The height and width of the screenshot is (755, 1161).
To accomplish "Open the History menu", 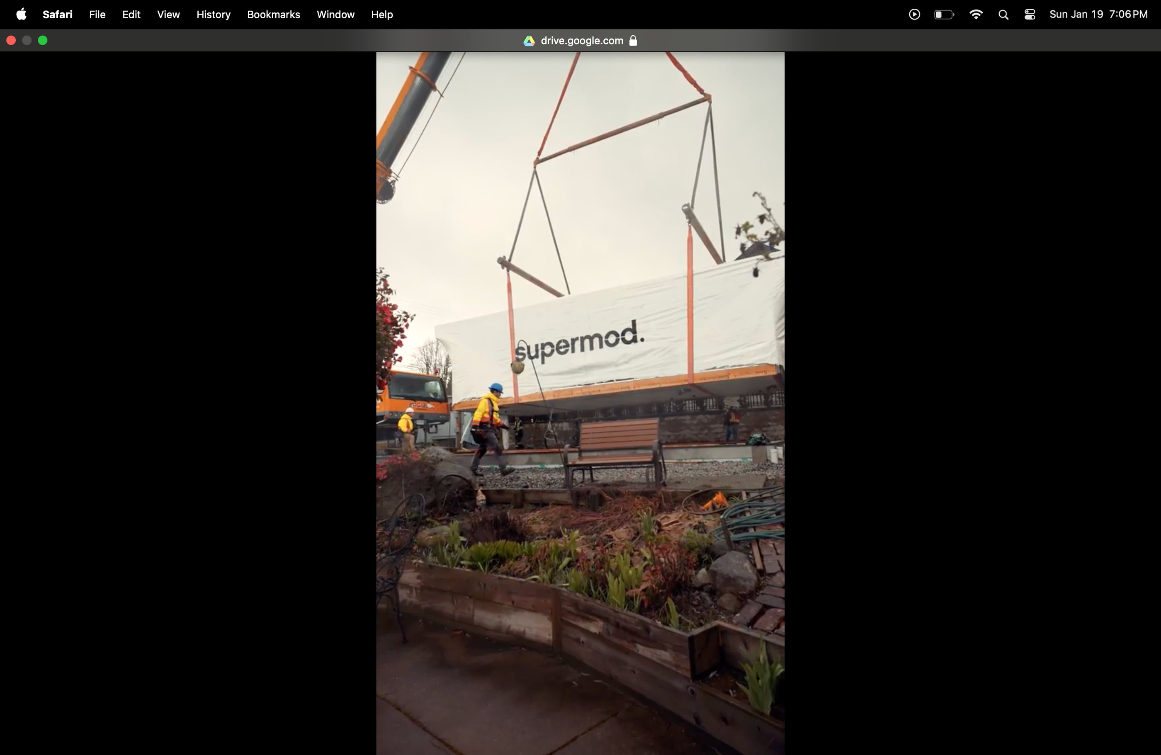I will pyautogui.click(x=213, y=15).
